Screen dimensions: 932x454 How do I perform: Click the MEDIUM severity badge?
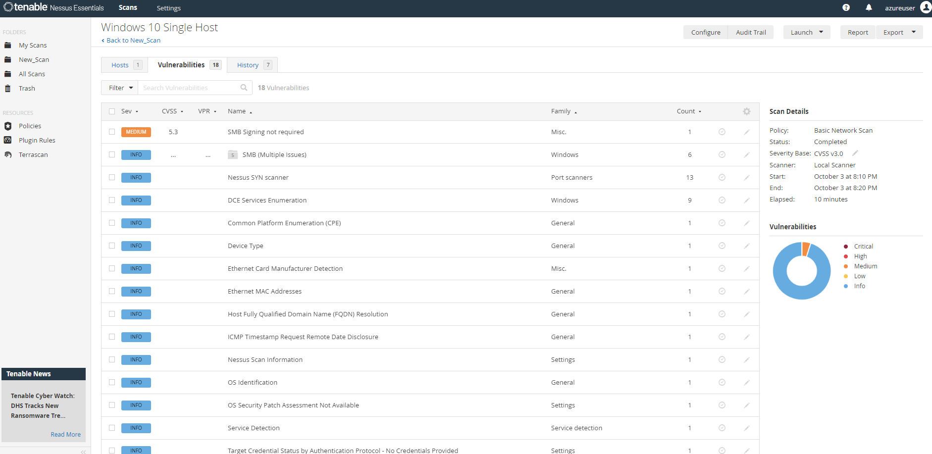(136, 132)
